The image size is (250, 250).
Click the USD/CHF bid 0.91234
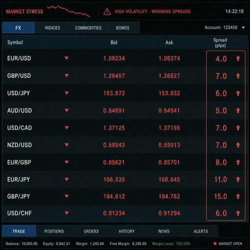(x=114, y=213)
